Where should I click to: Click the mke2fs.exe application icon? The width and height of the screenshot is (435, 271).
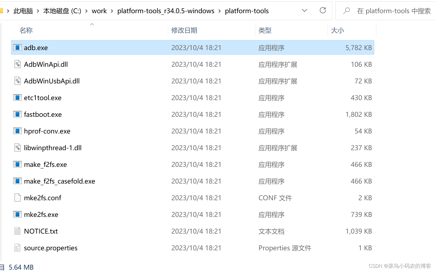pos(17,214)
